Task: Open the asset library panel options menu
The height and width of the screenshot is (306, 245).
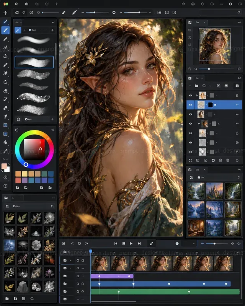Action: [x=53, y=198]
